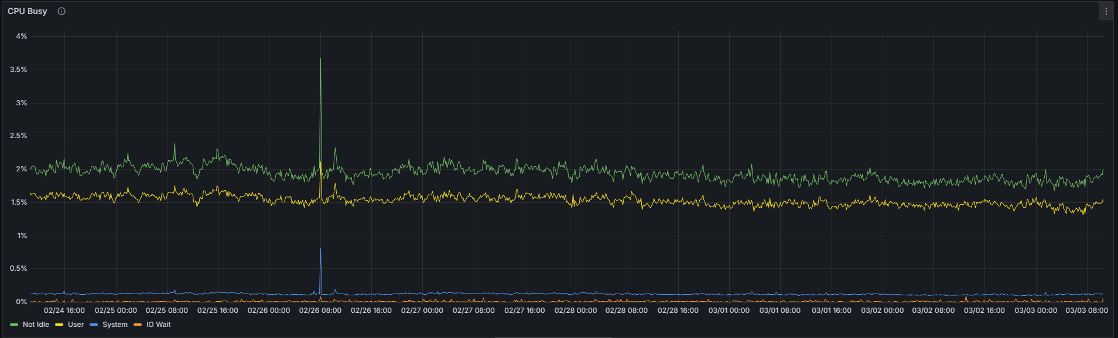Click the 0% label on the y-axis
This screenshot has height=338, width=1118.
click(22, 302)
